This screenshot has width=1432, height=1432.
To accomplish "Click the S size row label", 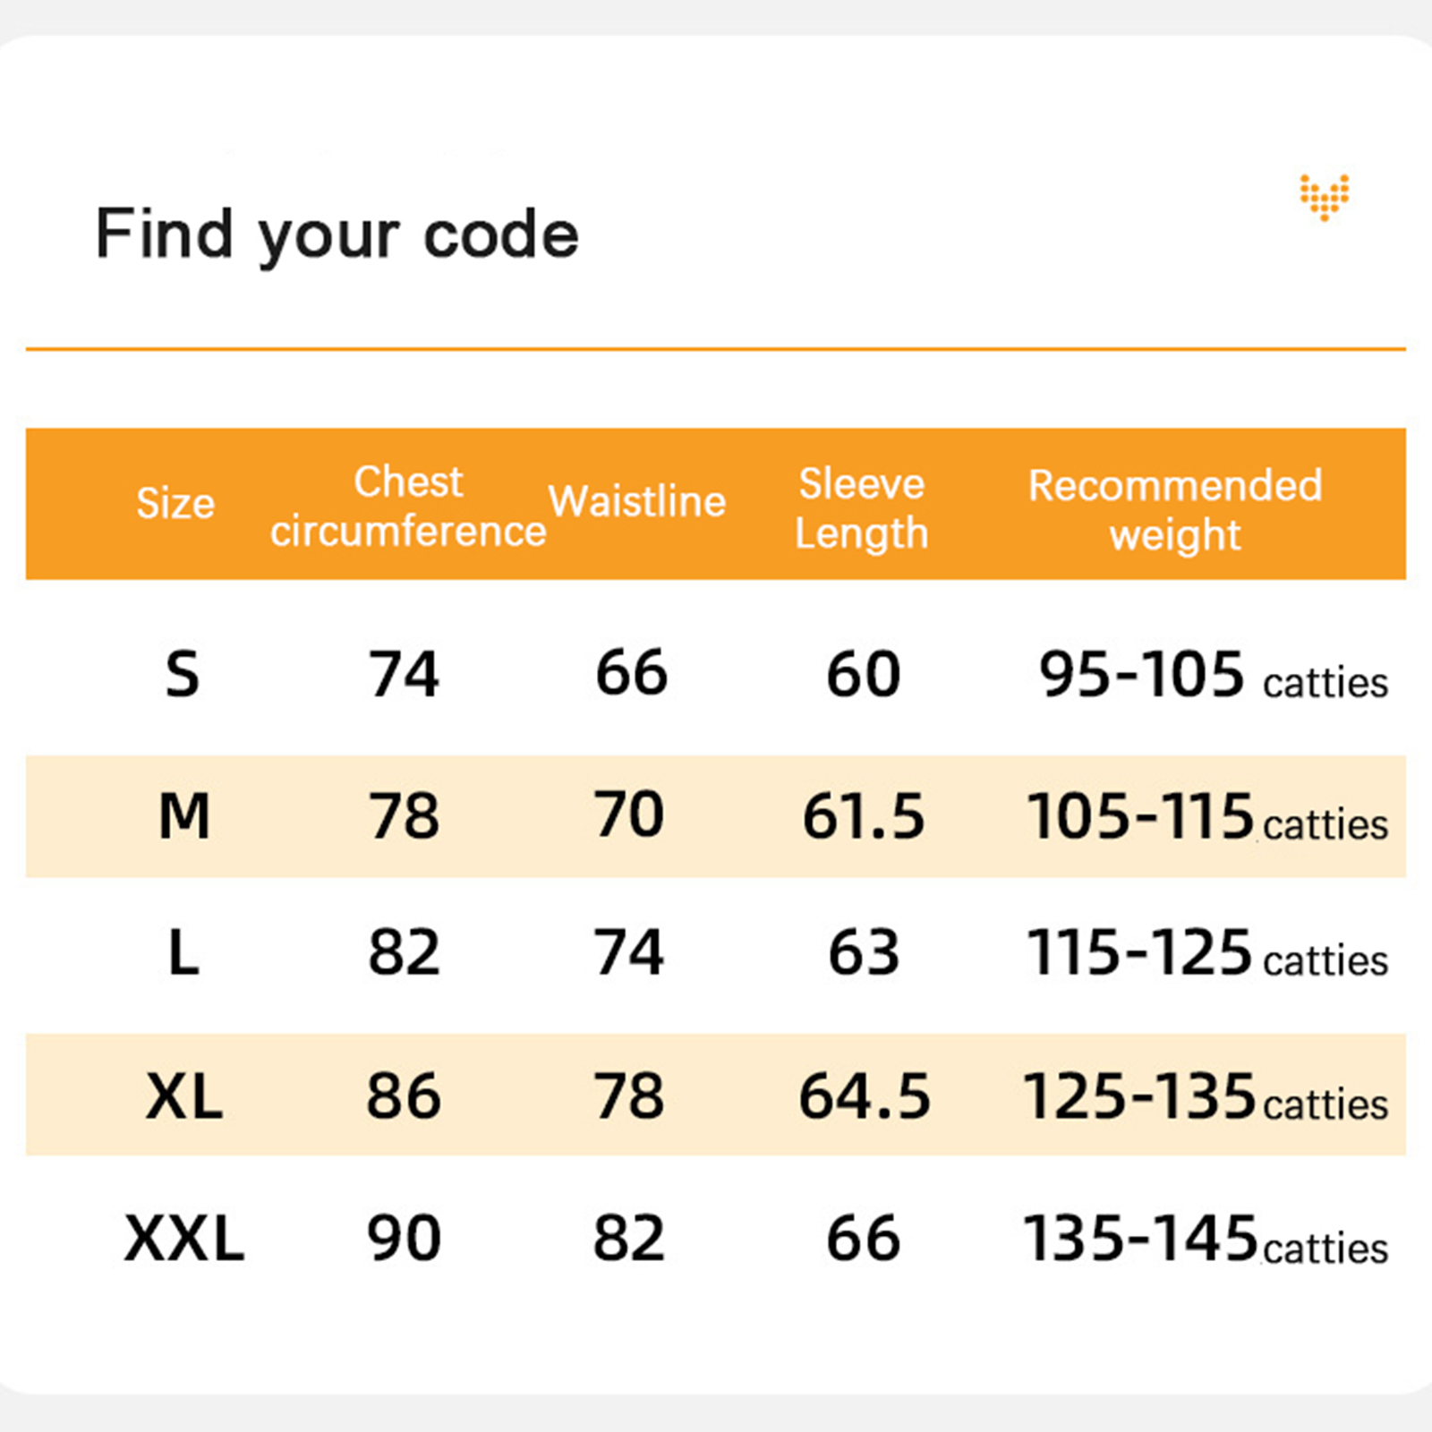I will coord(183,675).
